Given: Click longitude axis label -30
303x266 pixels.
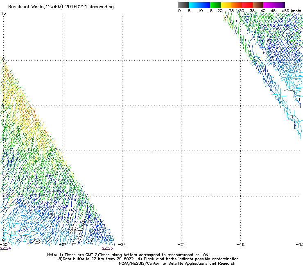Looking at the screenshot, I should pos(4,244).
